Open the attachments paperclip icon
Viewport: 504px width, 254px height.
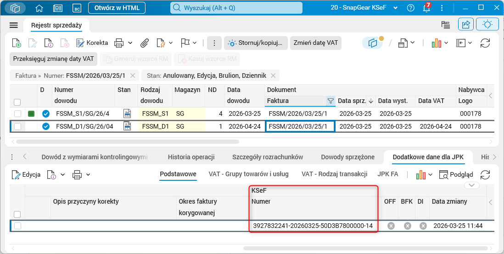(x=144, y=43)
